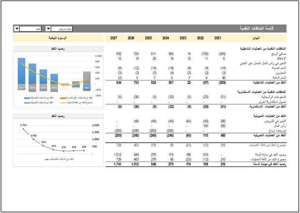Viewport: 300px width, 213px height.
Task: Select net profit value (245) for 2021
Action: point(222,54)
